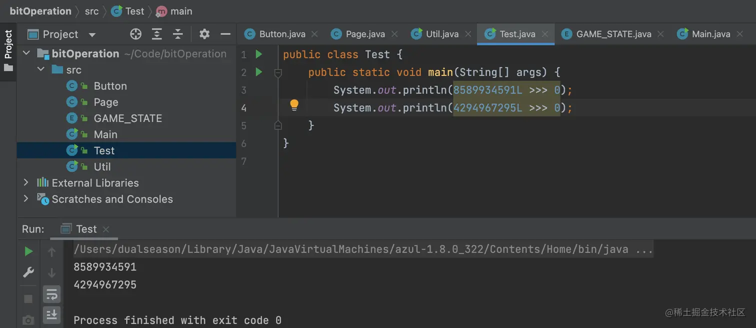Click the yellow intention light bulb
The height and width of the screenshot is (328, 756).
click(x=294, y=105)
